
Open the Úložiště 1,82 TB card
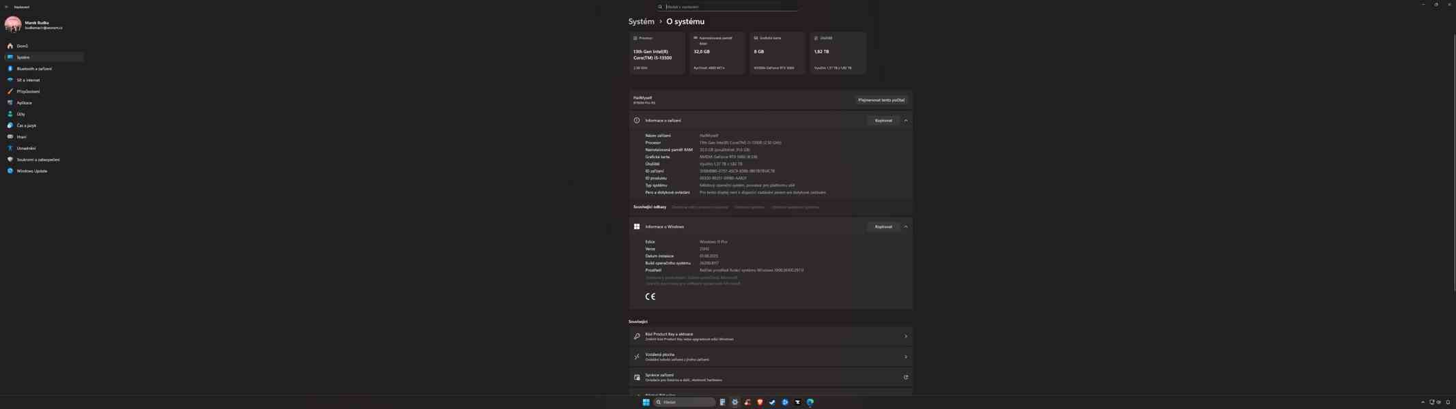tap(838, 53)
